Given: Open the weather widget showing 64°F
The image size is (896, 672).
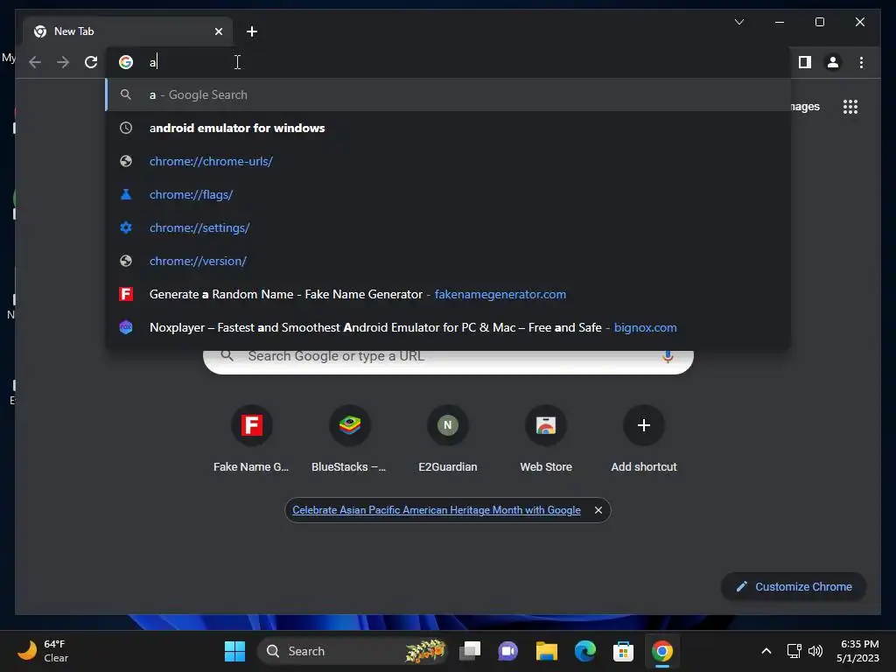Looking at the screenshot, I should tap(44, 651).
